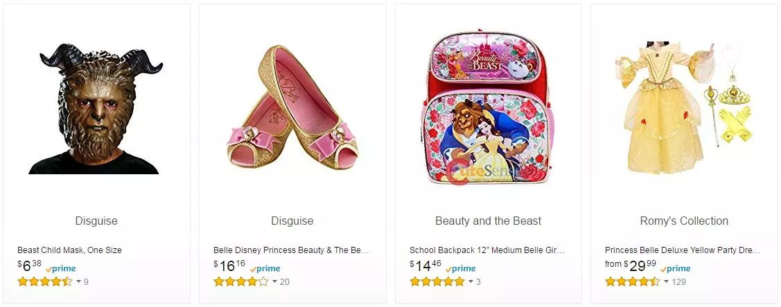Expand rating dropdown arrow for Beast mask
Screen dimensions: 781x307
(x=78, y=281)
